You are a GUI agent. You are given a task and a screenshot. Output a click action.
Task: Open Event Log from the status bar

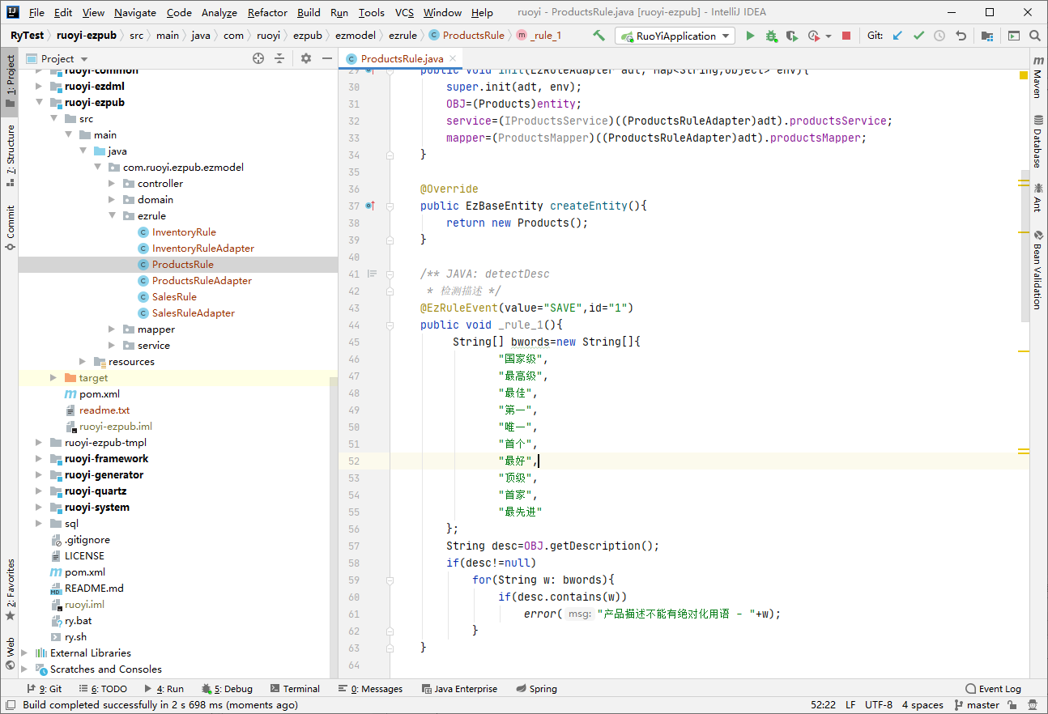tap(993, 689)
